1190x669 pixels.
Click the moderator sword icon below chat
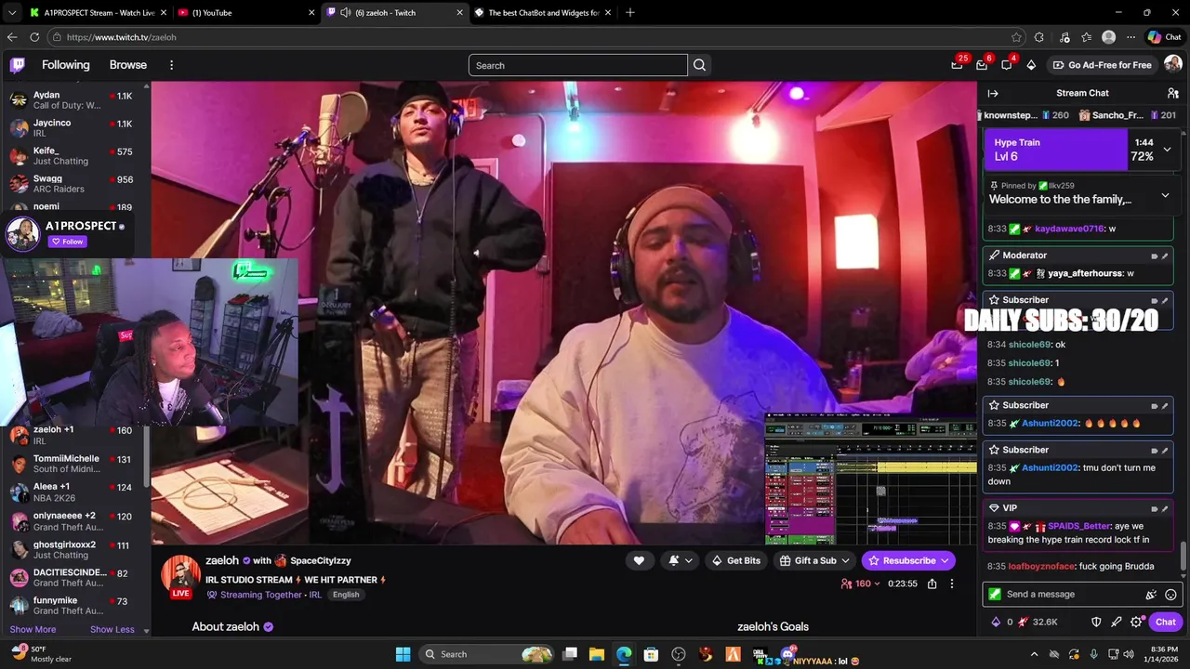click(x=1116, y=622)
